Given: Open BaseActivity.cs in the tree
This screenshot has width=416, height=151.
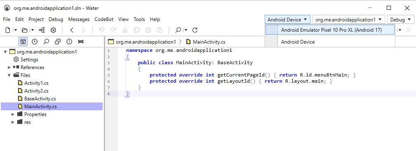Looking at the screenshot, I should click(40, 99).
